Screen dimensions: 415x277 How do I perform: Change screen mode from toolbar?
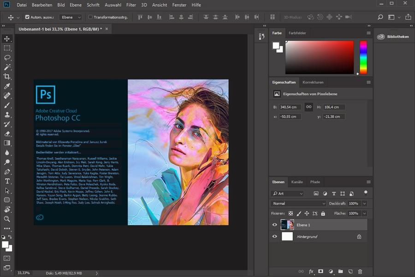coord(7,268)
